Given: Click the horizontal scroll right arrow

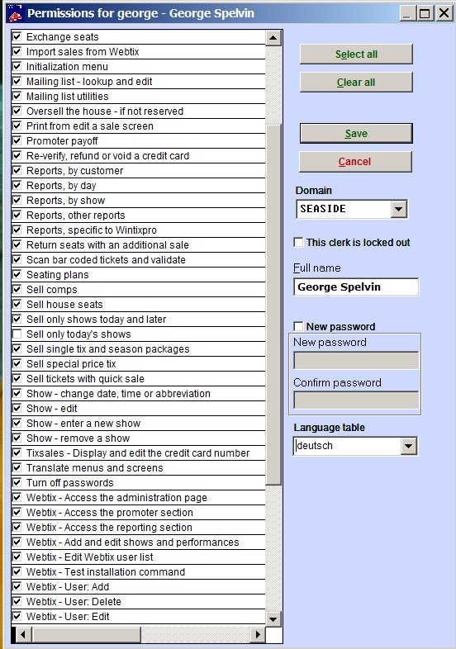Looking at the screenshot, I should (258, 634).
